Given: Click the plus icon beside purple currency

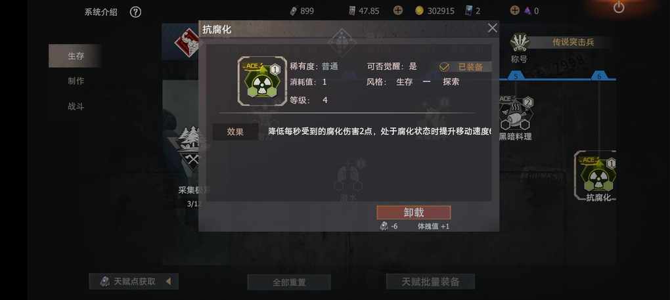Looking at the screenshot, I should (515, 11).
